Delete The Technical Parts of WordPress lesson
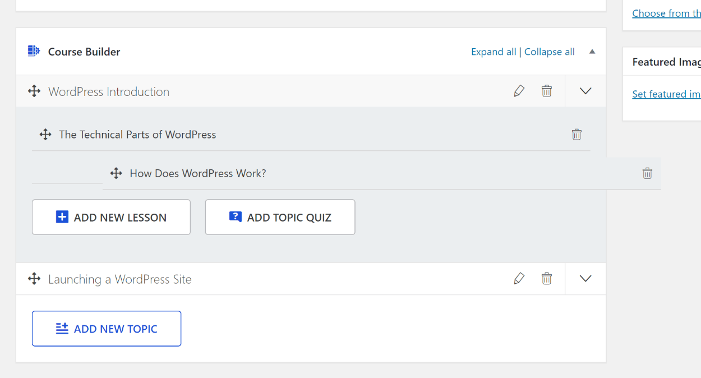701x378 pixels. coord(577,135)
